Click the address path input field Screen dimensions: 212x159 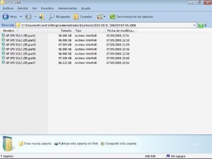(106, 25)
